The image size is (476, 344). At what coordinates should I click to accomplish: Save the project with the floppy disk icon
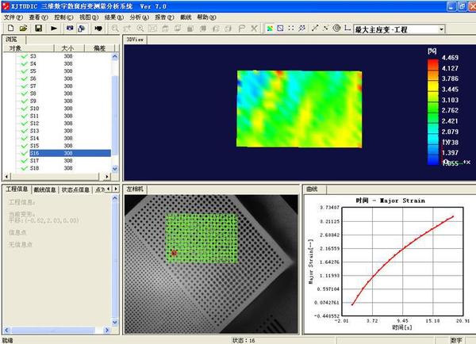click(x=39, y=29)
